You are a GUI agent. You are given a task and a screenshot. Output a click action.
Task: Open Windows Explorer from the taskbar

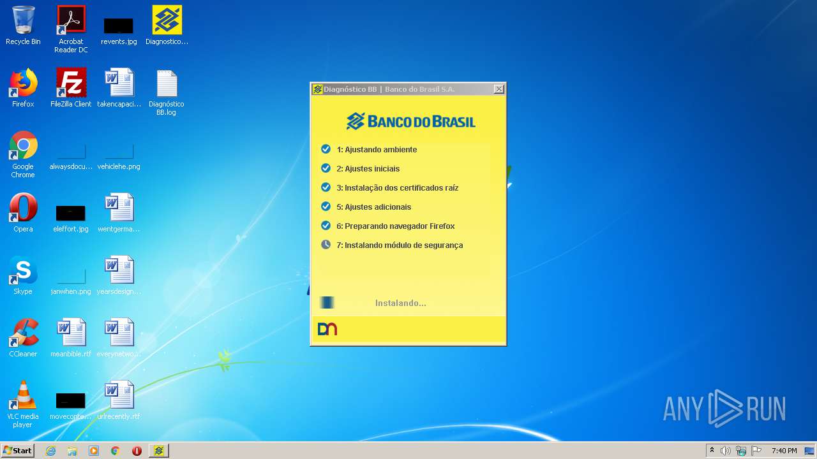click(72, 451)
